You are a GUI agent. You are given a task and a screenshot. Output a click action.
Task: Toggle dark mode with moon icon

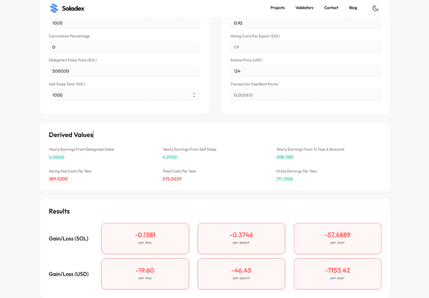click(376, 9)
